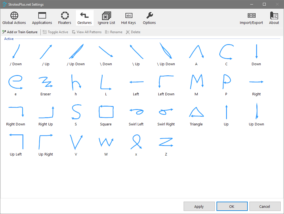
Task: Select the Gestures tab
Action: click(x=85, y=18)
